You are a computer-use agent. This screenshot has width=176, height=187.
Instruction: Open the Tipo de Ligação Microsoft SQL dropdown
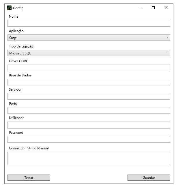(89, 53)
